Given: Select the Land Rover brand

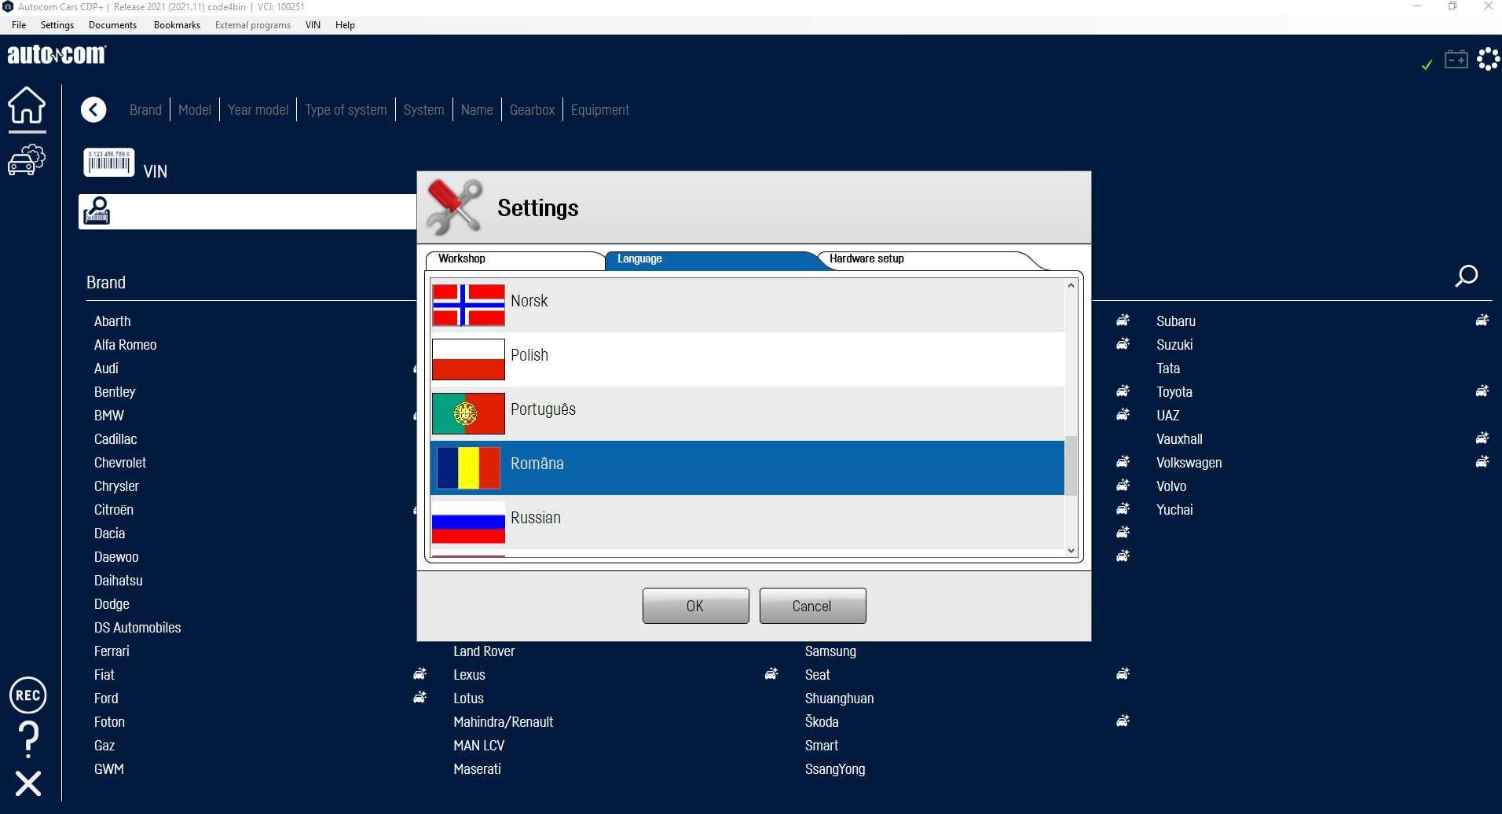Looking at the screenshot, I should [484, 651].
